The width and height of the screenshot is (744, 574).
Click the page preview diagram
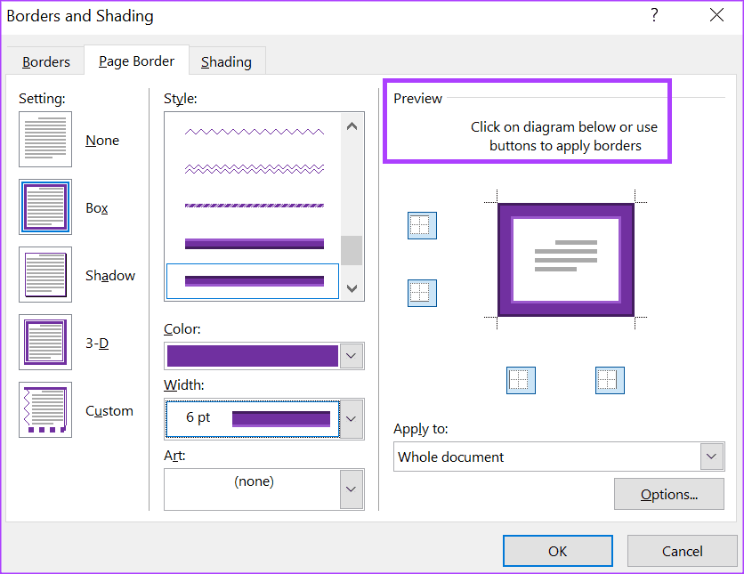(566, 260)
